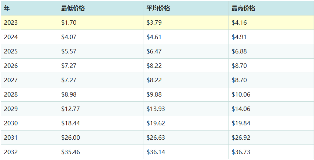Viewport: 314px width, 160px height.
Task: Click the 年 column header
Action: point(7,8)
